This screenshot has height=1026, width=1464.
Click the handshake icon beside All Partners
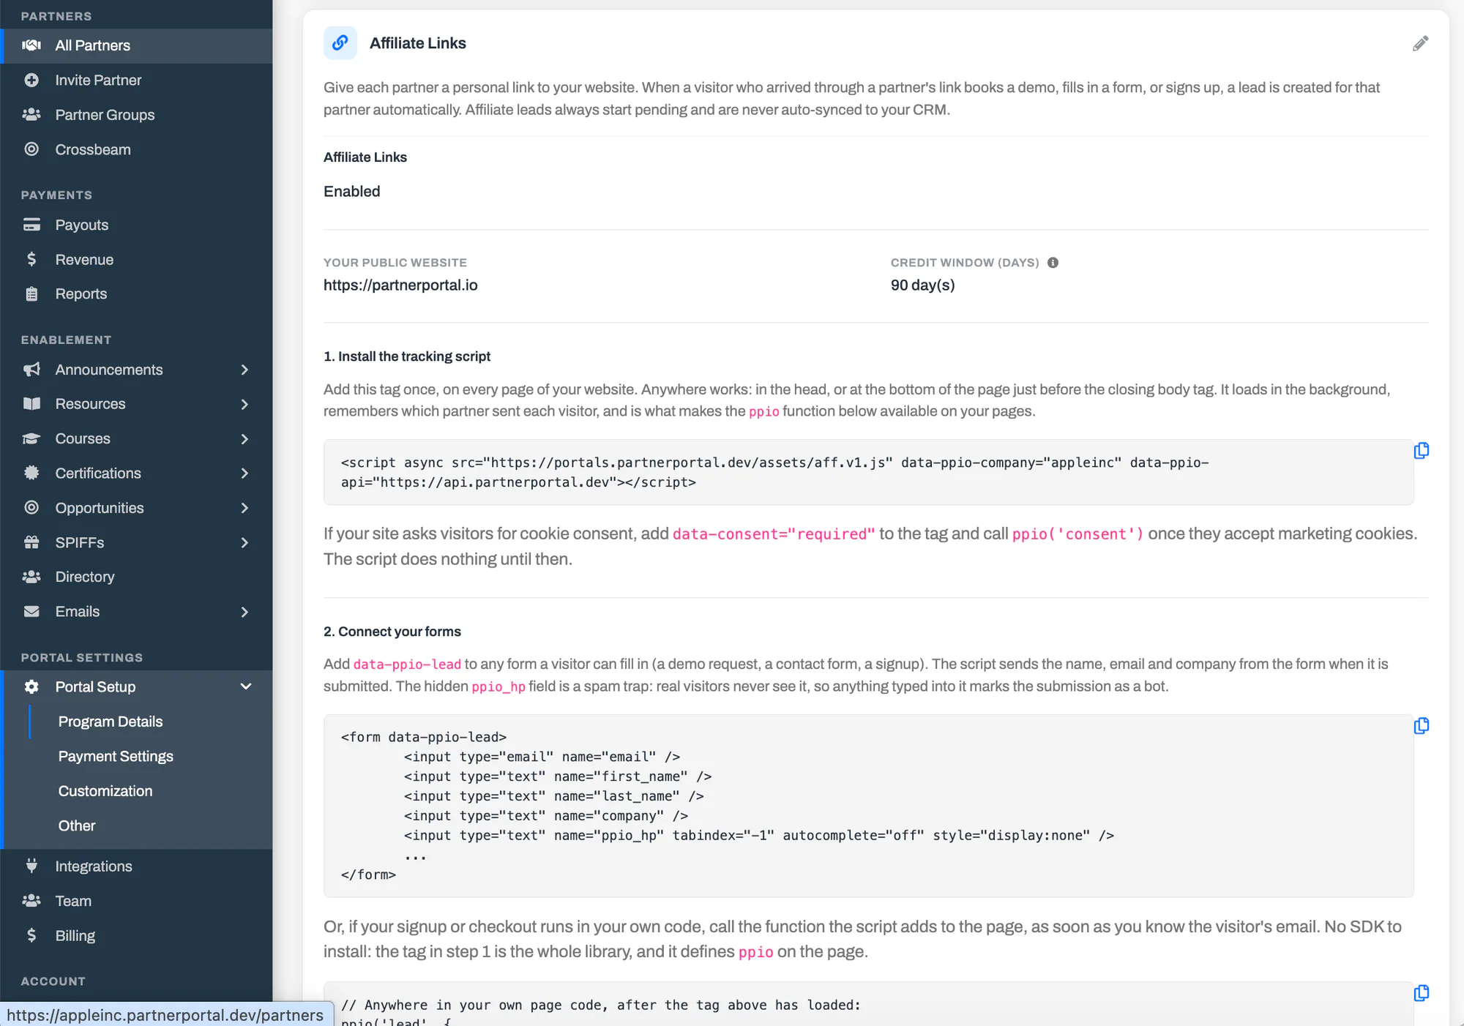pos(31,45)
